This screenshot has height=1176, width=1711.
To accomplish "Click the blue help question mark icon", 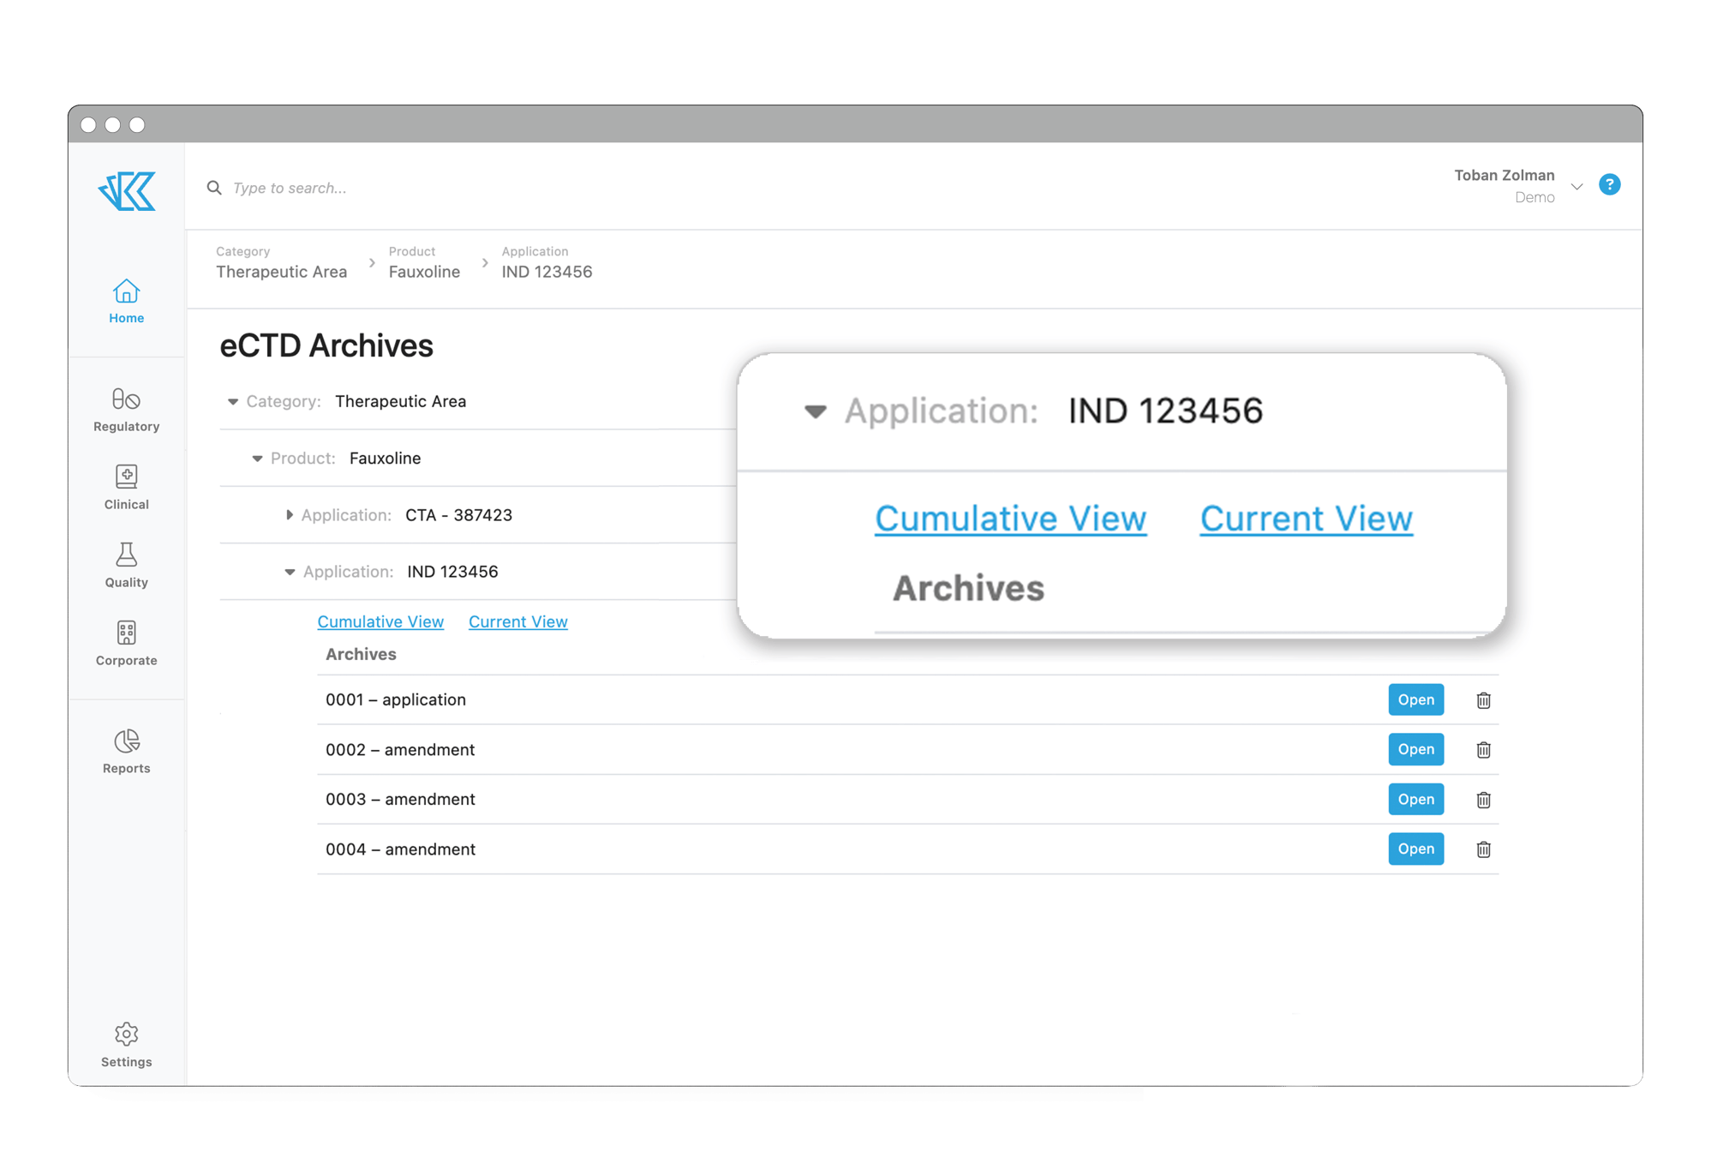I will click(x=1609, y=184).
